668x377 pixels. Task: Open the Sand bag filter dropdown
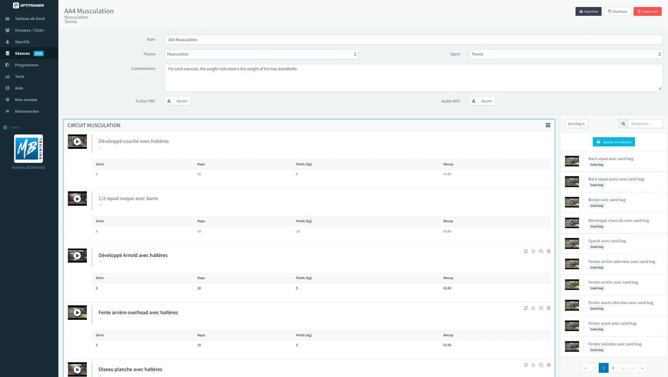[x=576, y=124]
